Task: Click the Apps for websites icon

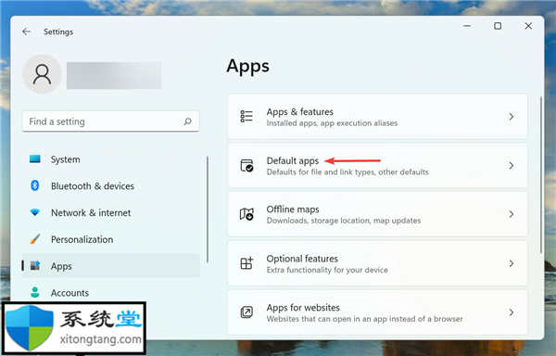Action: [246, 312]
